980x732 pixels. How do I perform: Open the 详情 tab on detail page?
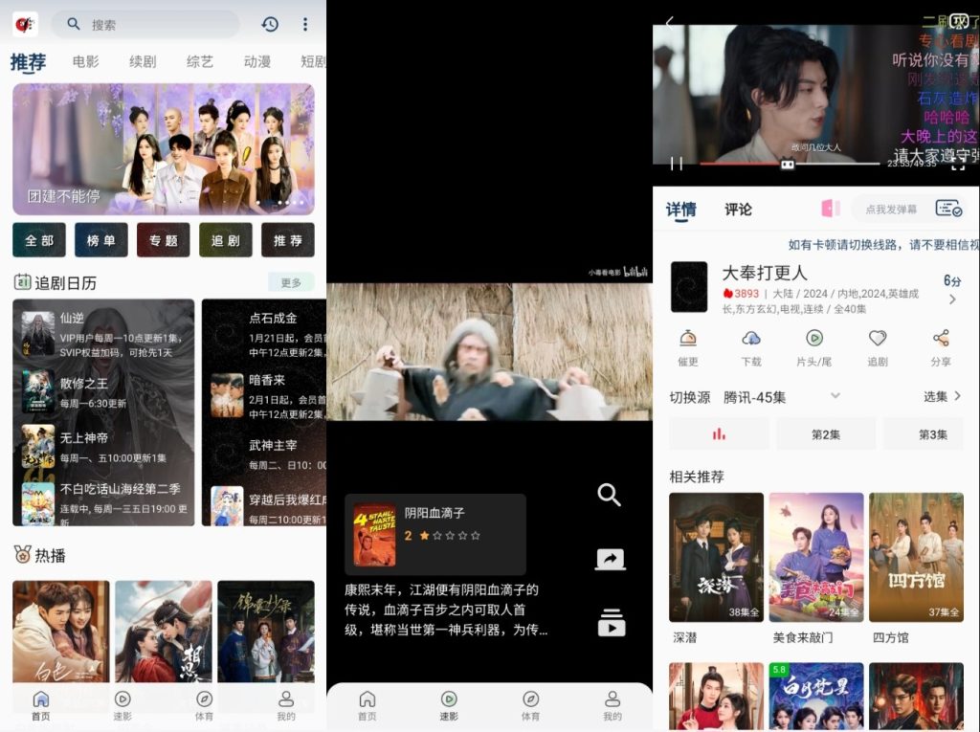pos(680,210)
